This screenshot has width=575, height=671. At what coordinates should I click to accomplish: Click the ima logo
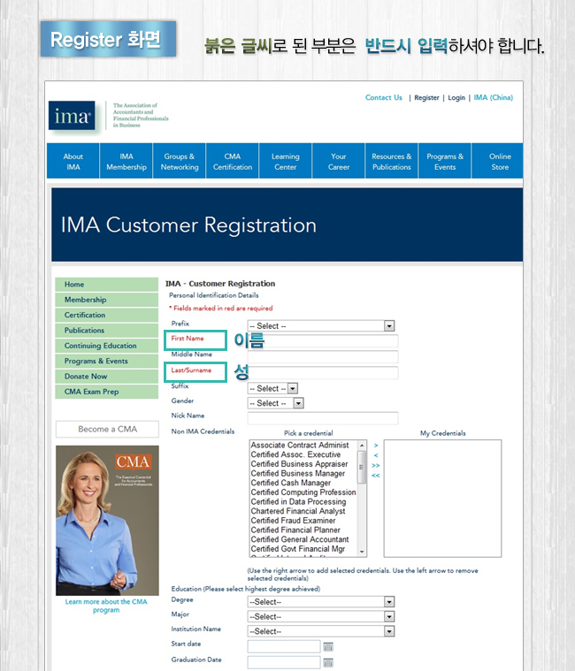point(72,116)
